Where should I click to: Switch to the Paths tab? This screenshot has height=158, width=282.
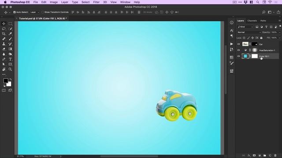[x=263, y=21]
